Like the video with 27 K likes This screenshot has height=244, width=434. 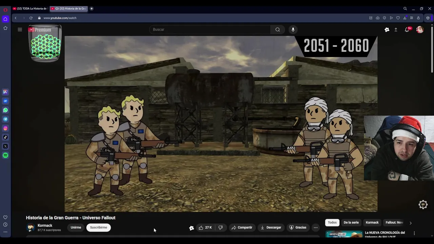[x=205, y=227]
